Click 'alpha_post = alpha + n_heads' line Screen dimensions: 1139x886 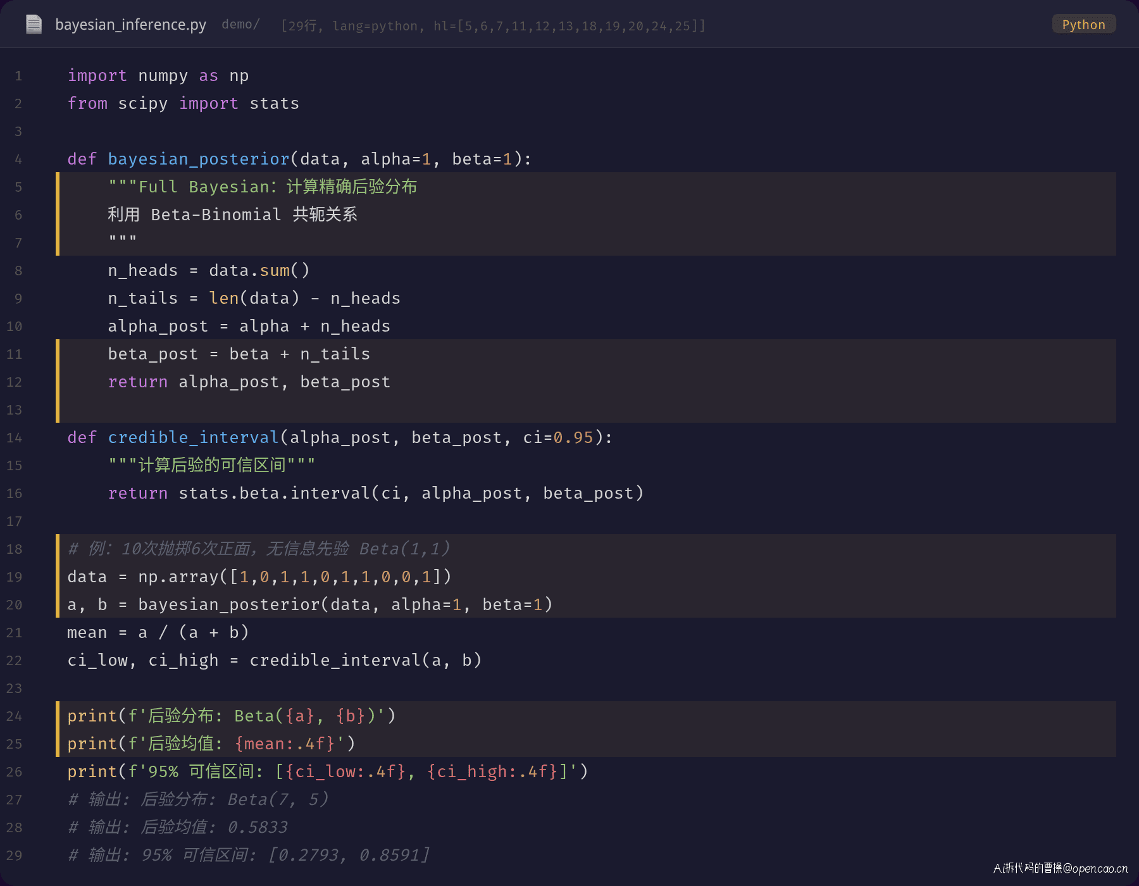point(249,327)
